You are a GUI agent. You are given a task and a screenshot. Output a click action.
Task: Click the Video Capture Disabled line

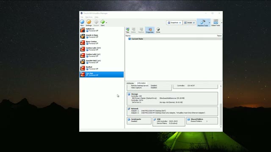point(144,88)
